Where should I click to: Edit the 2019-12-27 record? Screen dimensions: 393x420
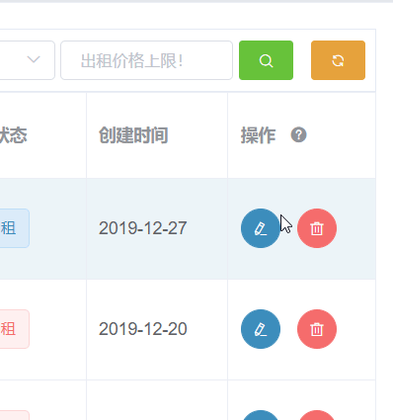[261, 228]
